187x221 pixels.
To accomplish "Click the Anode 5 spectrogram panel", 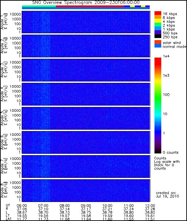I will coord(86,118).
